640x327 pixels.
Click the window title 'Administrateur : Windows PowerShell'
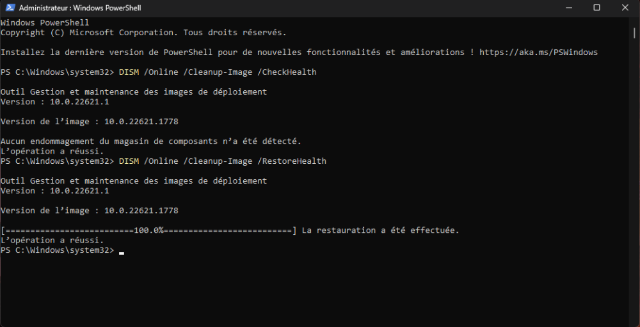tap(80, 8)
